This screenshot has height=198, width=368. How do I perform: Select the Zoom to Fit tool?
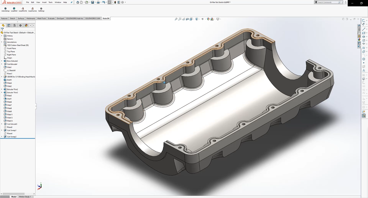pos(176,19)
